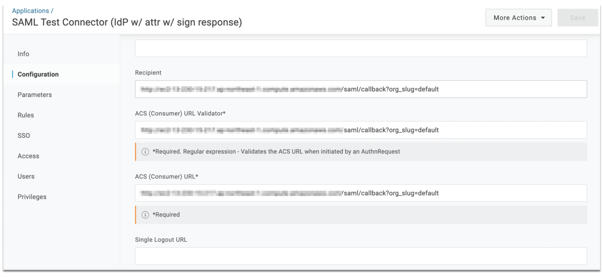Open the Access settings tab
This screenshot has width=603, height=277.
[28, 156]
